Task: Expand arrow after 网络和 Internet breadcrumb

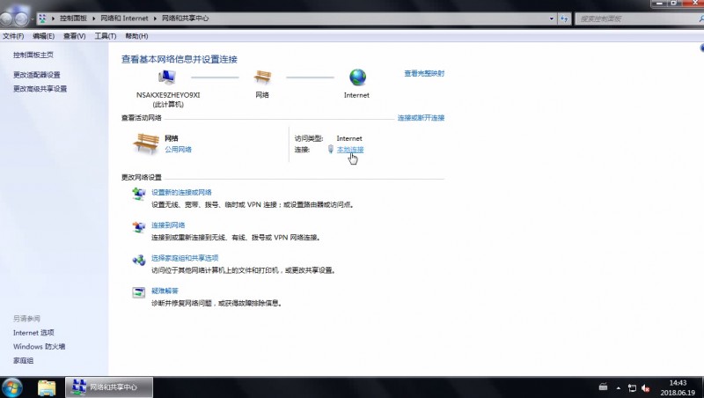Action: (155, 18)
